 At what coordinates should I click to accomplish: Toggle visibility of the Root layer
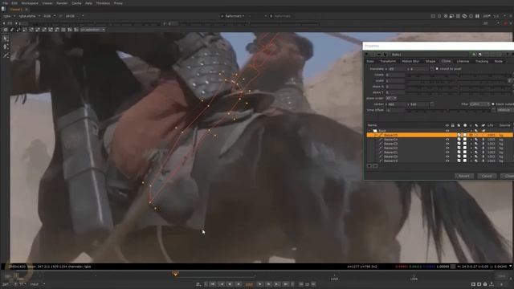447,131
